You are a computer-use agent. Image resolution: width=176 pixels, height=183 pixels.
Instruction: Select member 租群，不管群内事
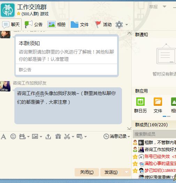154,143
